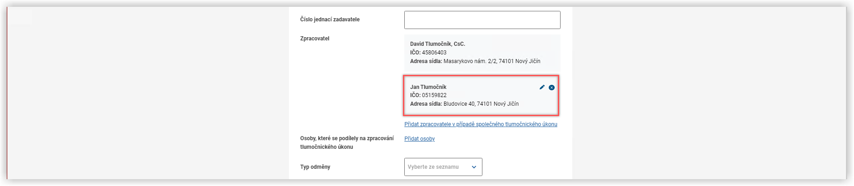Select the Jan Tlumočník name text
854x186 pixels.
coord(428,87)
